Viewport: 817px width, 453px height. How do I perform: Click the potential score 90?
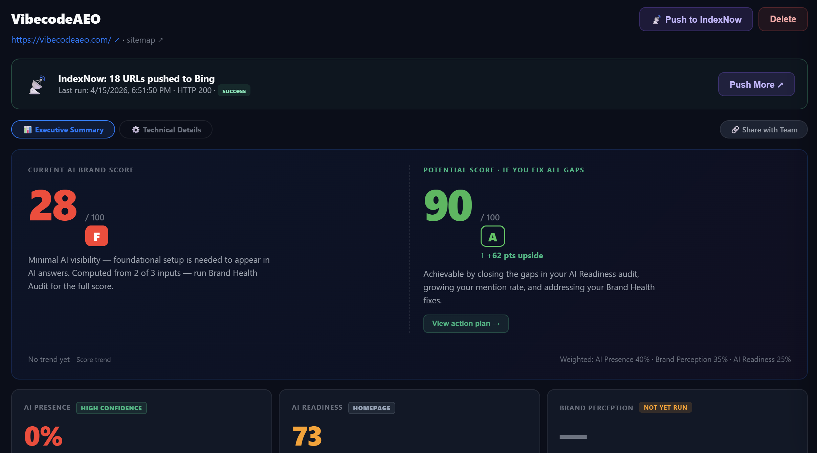tap(448, 205)
